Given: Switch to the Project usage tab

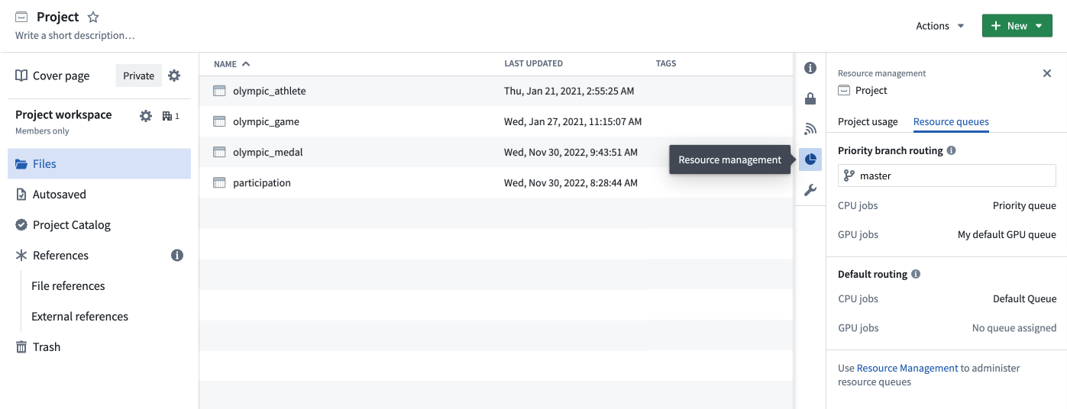Looking at the screenshot, I should (868, 122).
